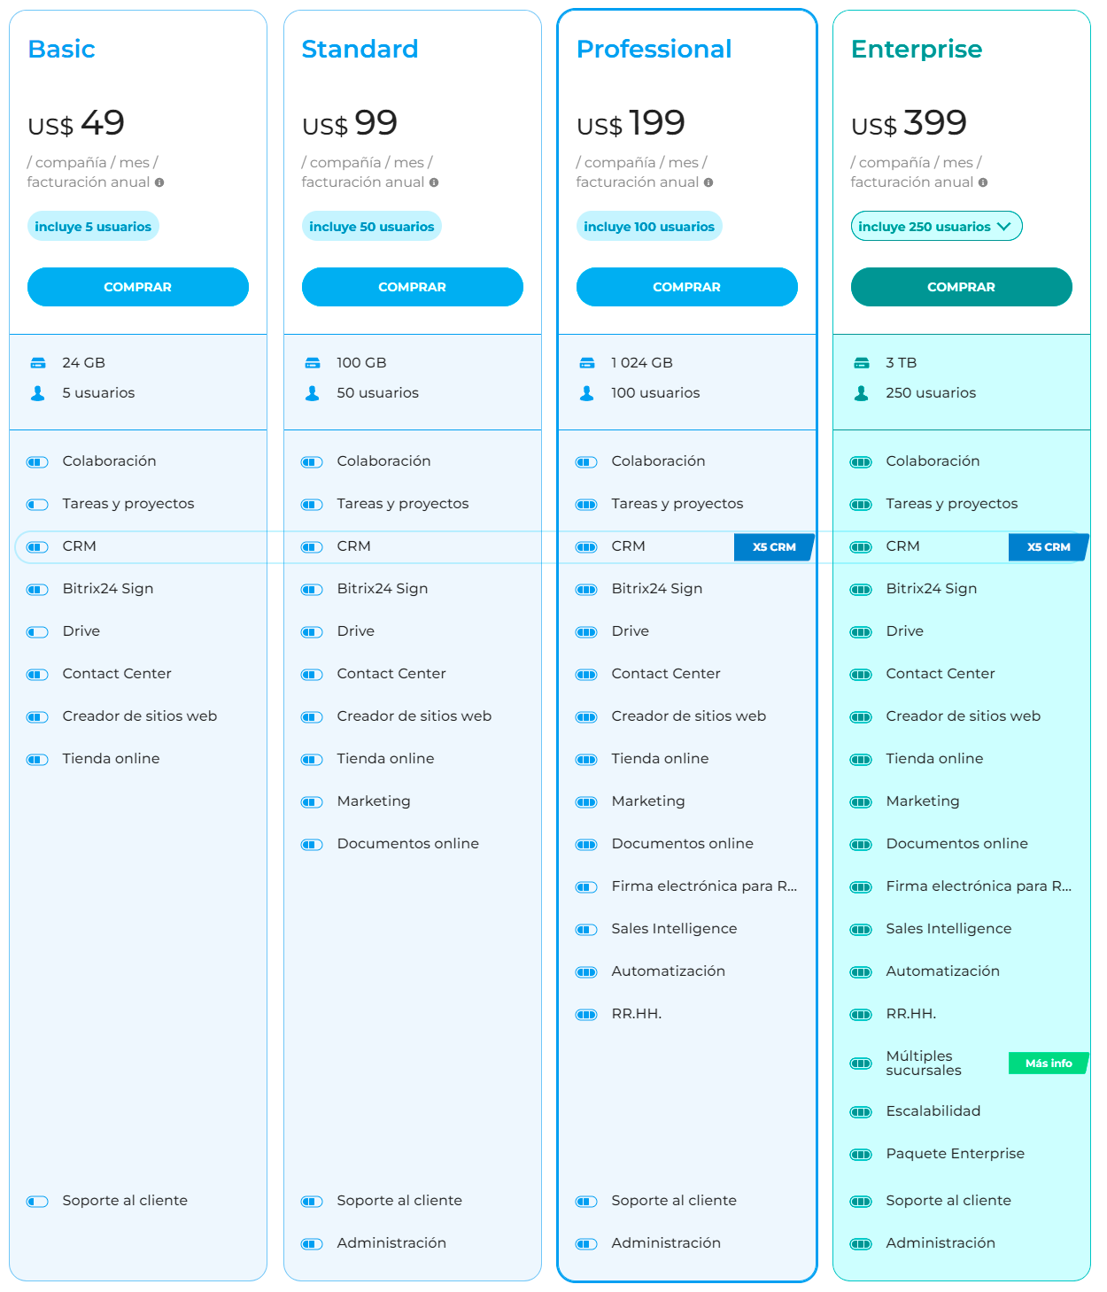
Task: Expand truncated 'Firma electrónica para R...' in Professional
Action: click(x=704, y=886)
